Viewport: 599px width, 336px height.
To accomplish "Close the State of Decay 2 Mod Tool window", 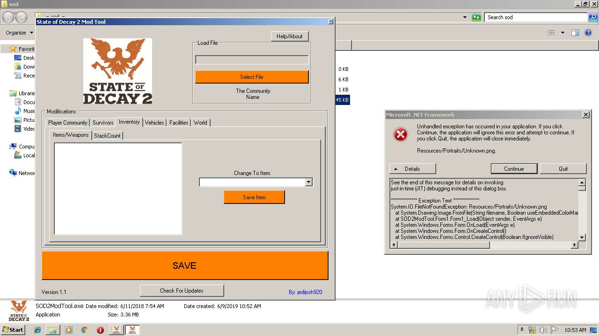I will click(331, 21).
